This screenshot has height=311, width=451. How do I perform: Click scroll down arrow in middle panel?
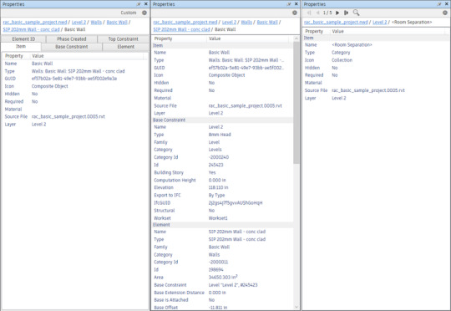[x=296, y=308]
